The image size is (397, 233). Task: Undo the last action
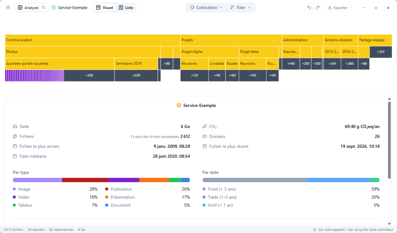click(x=309, y=7)
